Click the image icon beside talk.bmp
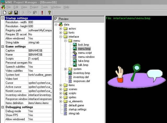 pyautogui.click(x=75, y=65)
